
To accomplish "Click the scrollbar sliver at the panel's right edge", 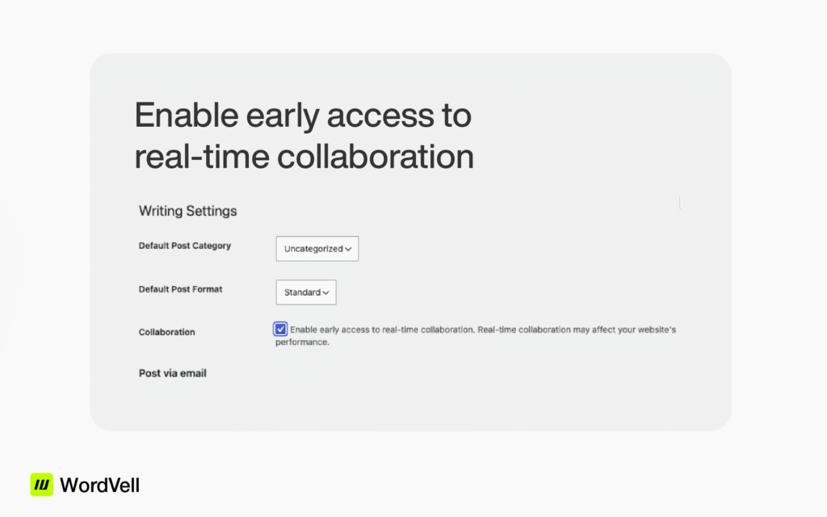I will [679, 203].
